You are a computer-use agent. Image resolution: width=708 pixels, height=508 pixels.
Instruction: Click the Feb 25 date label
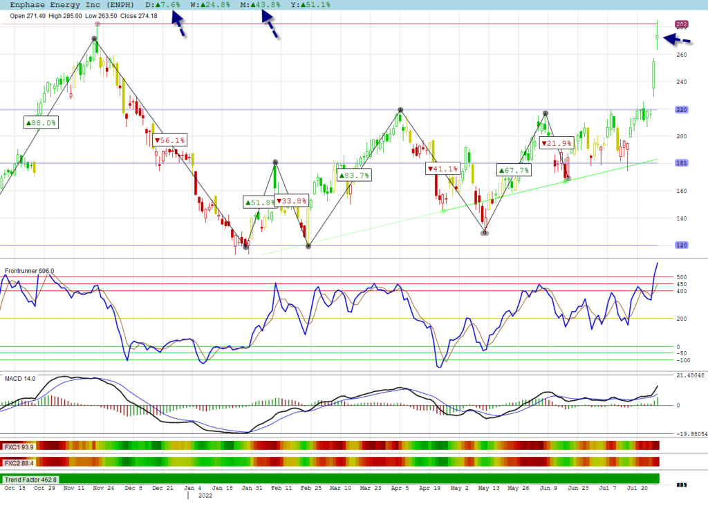[311, 488]
